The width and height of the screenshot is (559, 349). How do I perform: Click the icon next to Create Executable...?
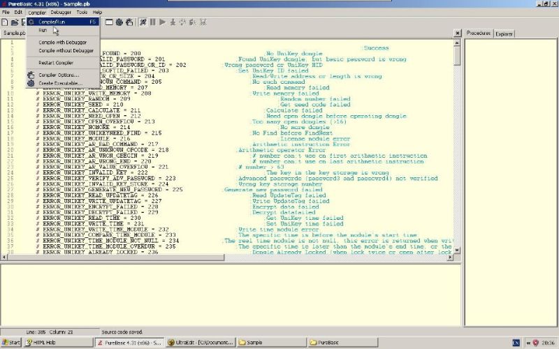tap(31, 83)
